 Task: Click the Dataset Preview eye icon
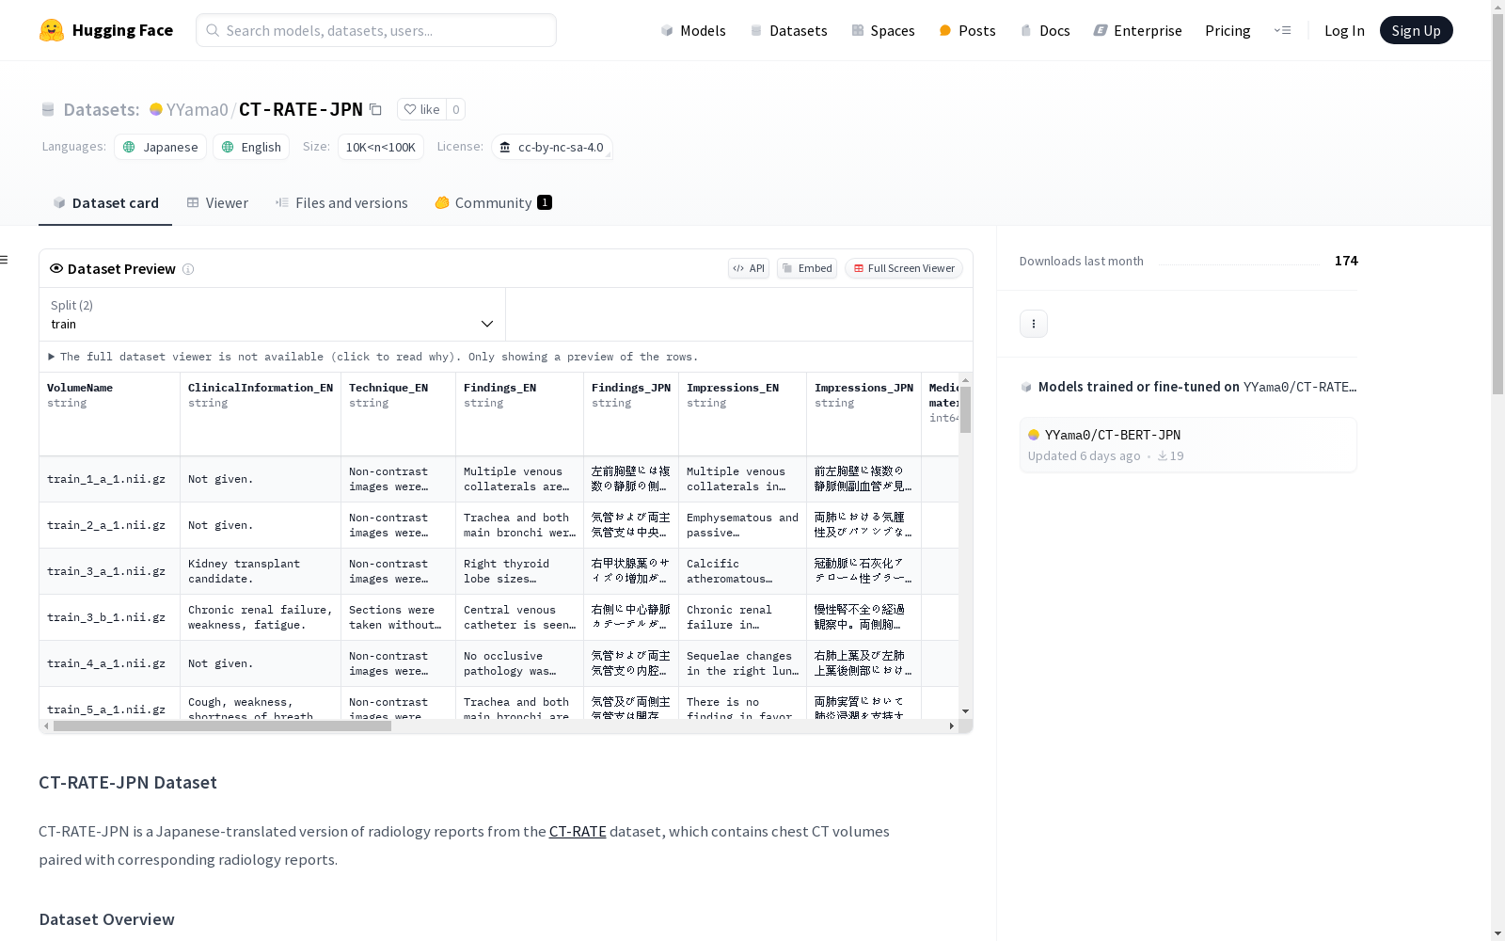pos(56,268)
